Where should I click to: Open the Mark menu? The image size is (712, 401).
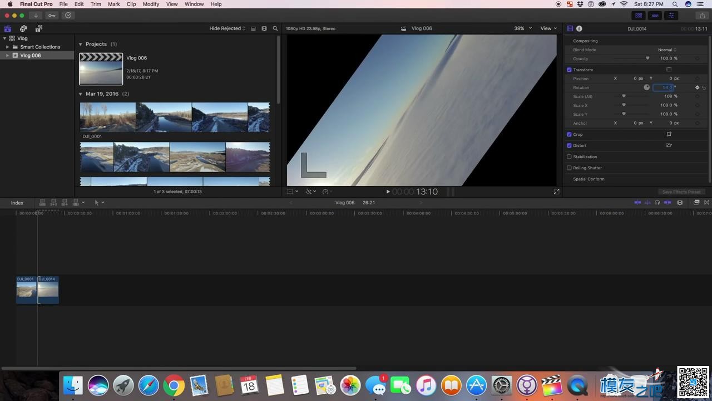(114, 4)
